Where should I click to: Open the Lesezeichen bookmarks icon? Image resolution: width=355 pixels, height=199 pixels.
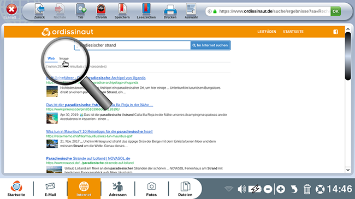[146, 9]
